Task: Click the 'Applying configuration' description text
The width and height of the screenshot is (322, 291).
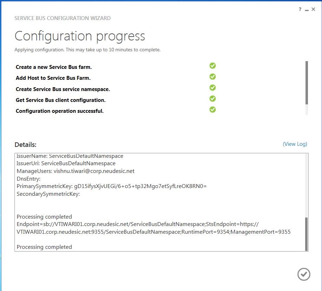Action: [x=87, y=50]
